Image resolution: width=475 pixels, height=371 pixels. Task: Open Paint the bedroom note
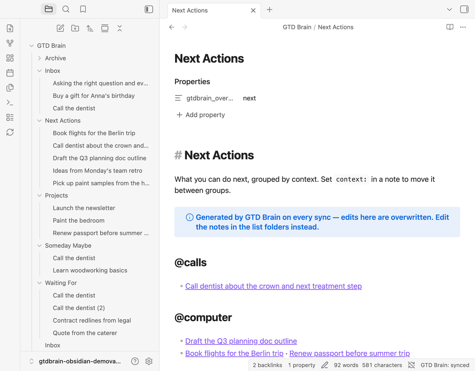click(x=79, y=220)
